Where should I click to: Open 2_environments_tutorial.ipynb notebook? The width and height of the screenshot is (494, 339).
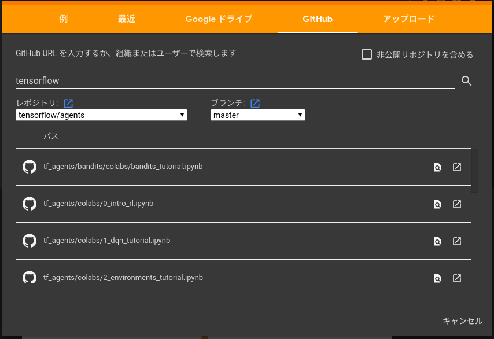[123, 278]
